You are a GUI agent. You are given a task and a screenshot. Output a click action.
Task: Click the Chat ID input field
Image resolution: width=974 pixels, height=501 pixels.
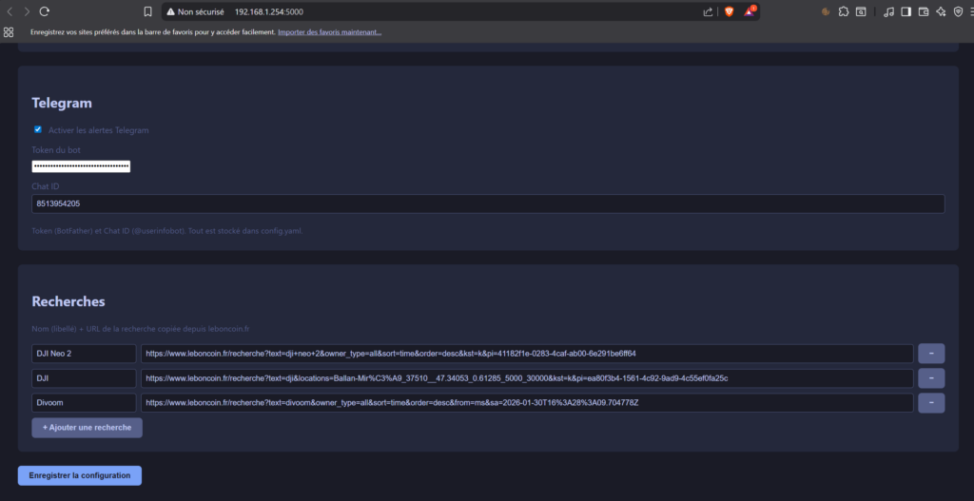pos(487,203)
